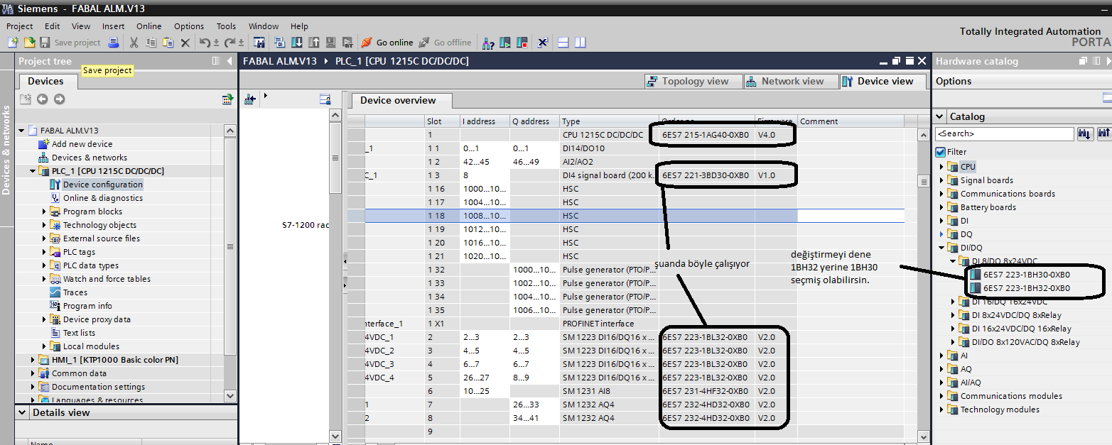The height and width of the screenshot is (445, 1112).
Task: Click the Stop CPU toolbar icon
Action: tap(522, 43)
